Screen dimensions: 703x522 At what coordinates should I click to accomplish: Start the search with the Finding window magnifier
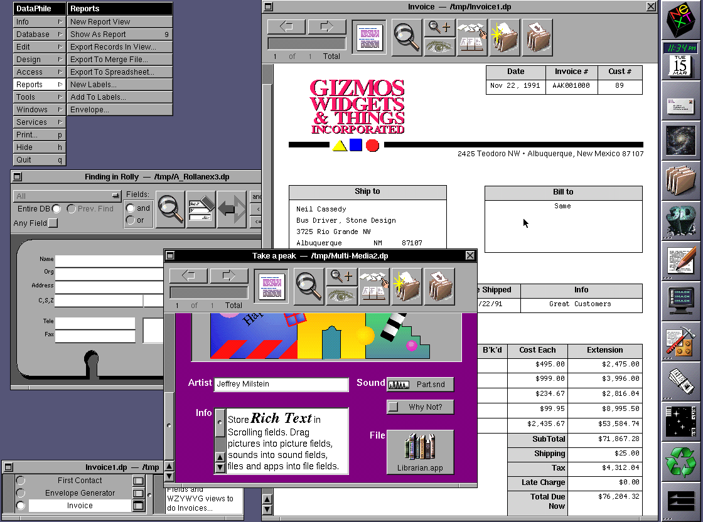tap(170, 210)
